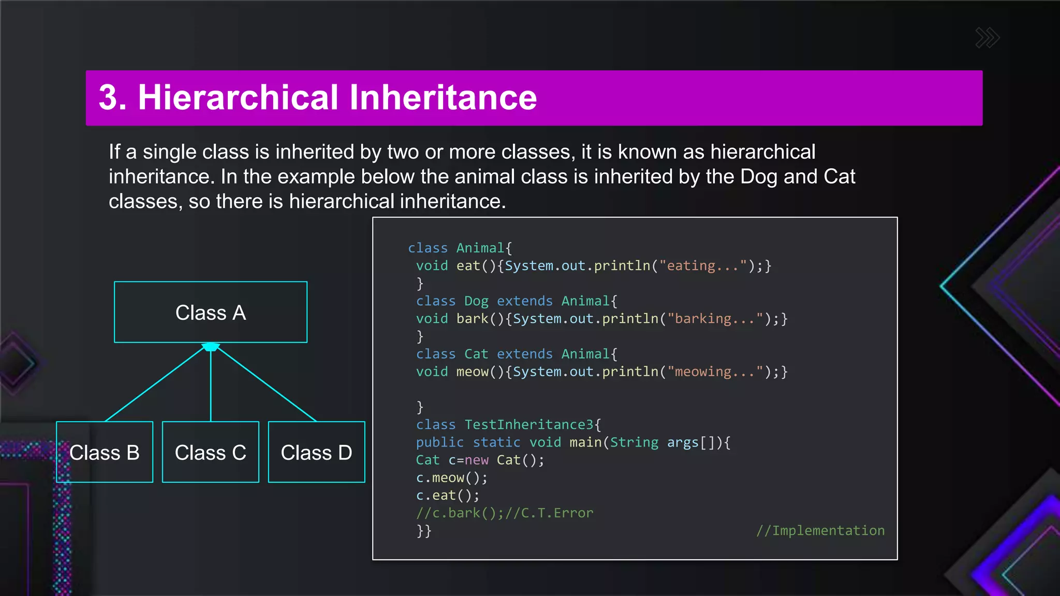Click the '//Implementation' comment text

(820, 530)
